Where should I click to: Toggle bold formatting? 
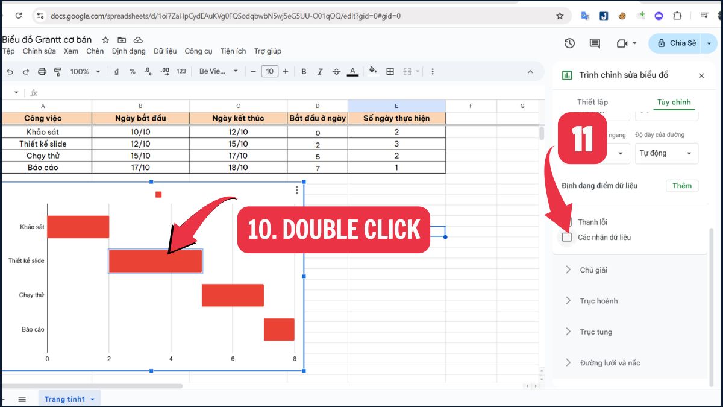(304, 71)
